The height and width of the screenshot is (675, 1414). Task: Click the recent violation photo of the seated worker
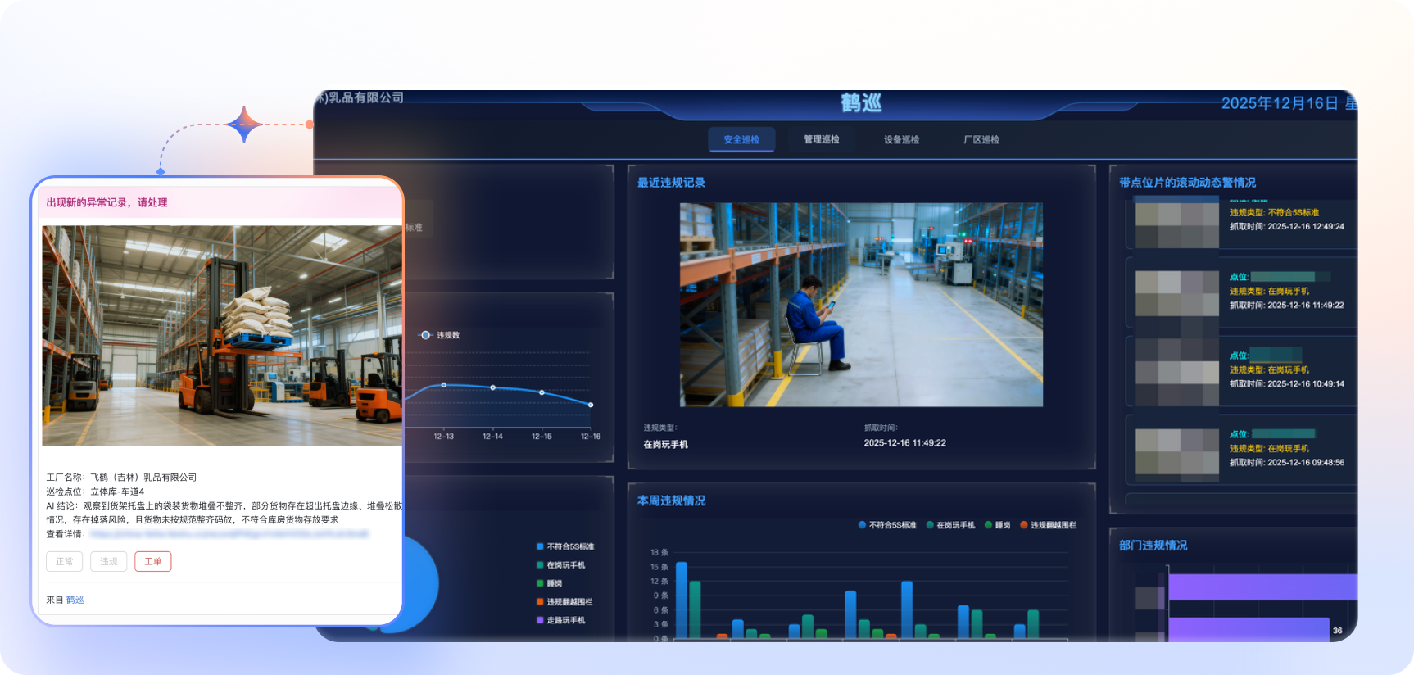click(861, 305)
